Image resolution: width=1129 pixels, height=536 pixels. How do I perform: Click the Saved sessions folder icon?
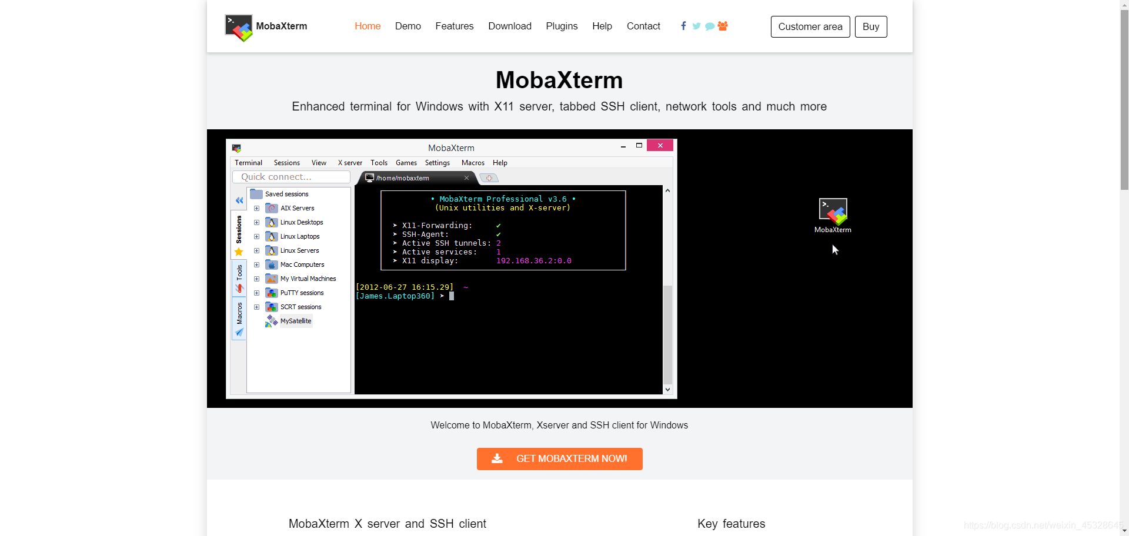[x=256, y=194]
